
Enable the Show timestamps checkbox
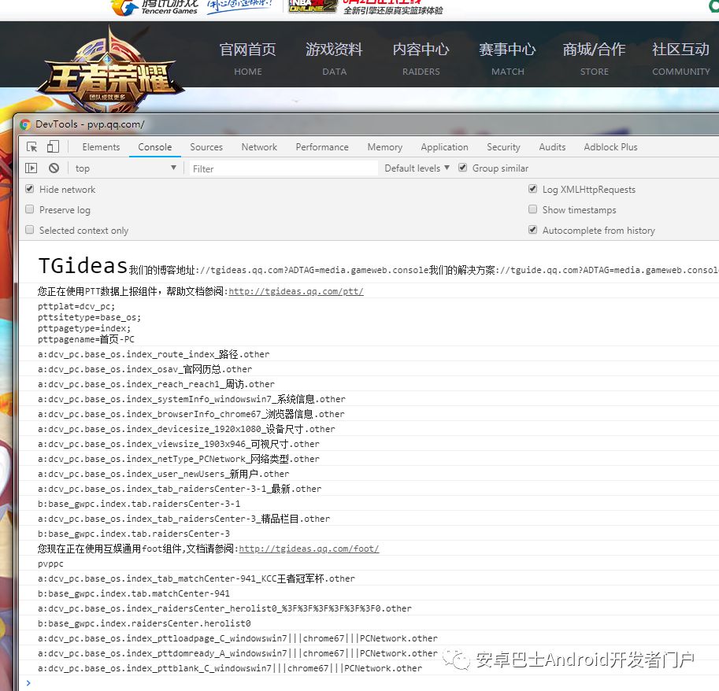coord(533,209)
